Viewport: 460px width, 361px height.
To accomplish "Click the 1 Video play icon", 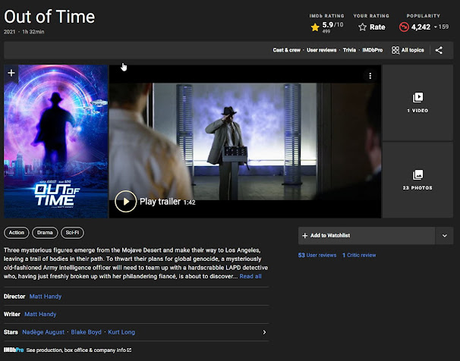I will [x=417, y=98].
